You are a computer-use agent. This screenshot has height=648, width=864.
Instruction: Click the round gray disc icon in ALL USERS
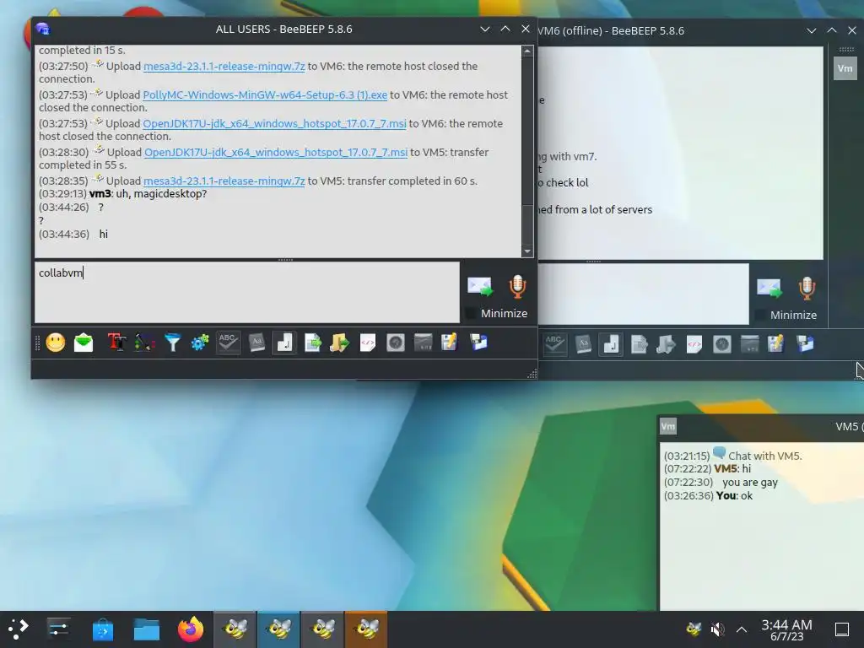[x=396, y=343]
